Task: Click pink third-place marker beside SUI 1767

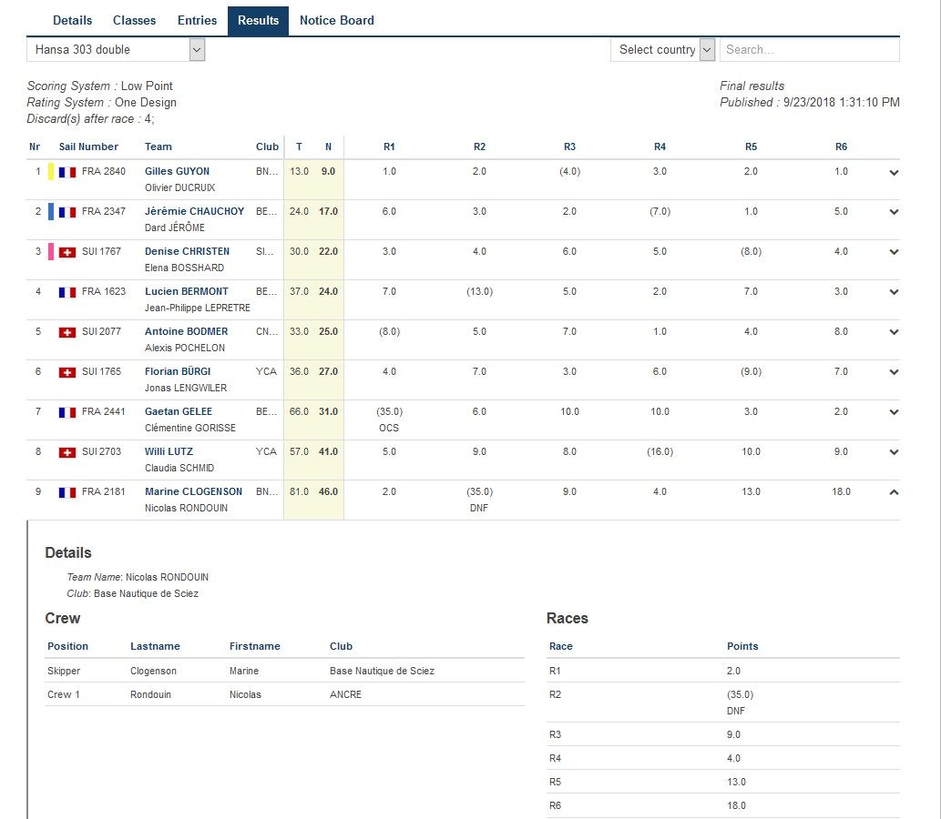Action: [x=51, y=252]
